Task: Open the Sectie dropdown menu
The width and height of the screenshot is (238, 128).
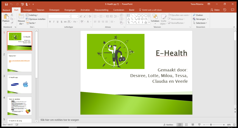Action: tap(32, 23)
